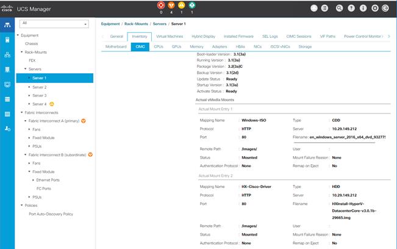
Task: Open the 'All' filter dropdown
Action: [x=54, y=24]
